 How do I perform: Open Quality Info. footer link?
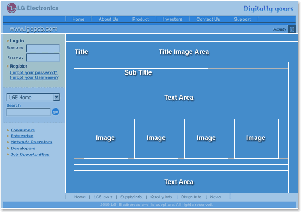coord(162,197)
